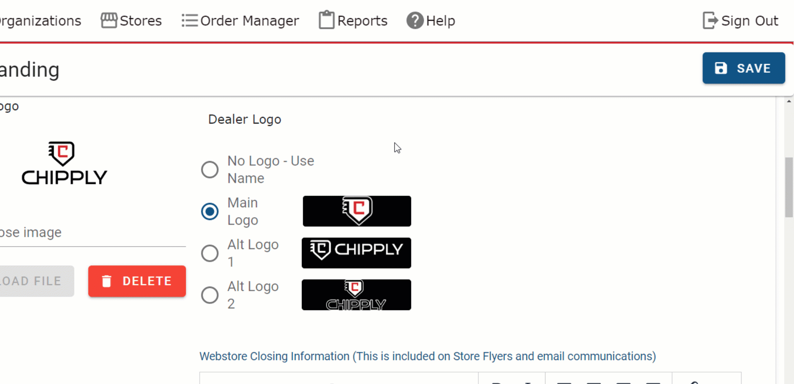Image resolution: width=794 pixels, height=384 pixels.
Task: Click the Order Manager list icon
Action: [189, 20]
